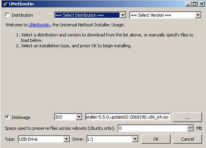Click the persistence space MB field
This screenshot has width=206, height=148.
pyautogui.click(x=153, y=128)
